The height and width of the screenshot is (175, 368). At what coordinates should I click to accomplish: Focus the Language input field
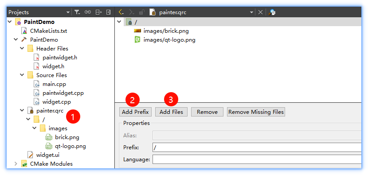(257, 159)
